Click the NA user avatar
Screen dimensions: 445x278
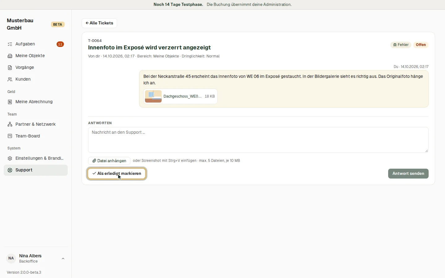[x=11, y=258]
